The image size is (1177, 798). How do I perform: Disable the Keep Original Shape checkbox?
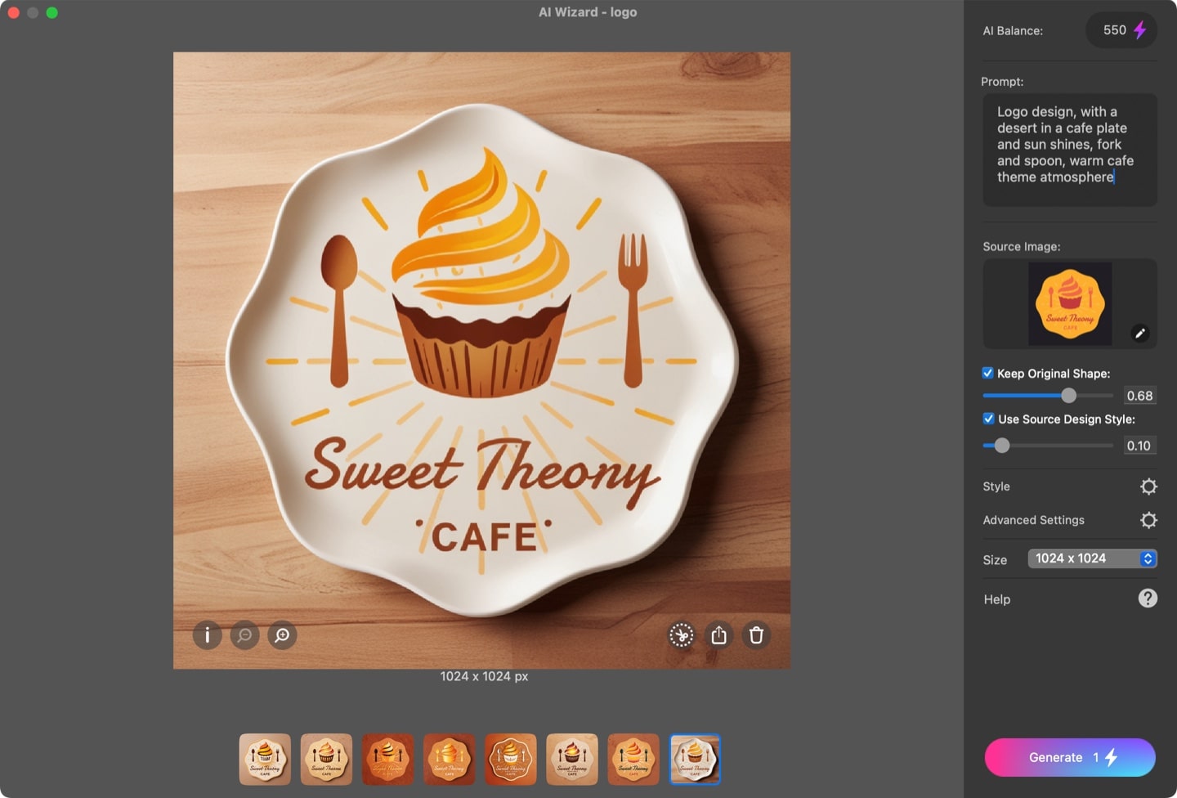[987, 373]
